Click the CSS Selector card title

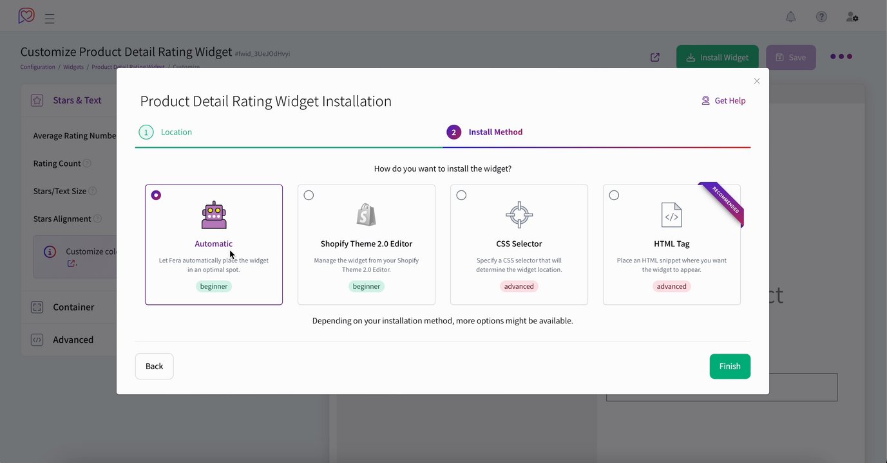coord(519,244)
